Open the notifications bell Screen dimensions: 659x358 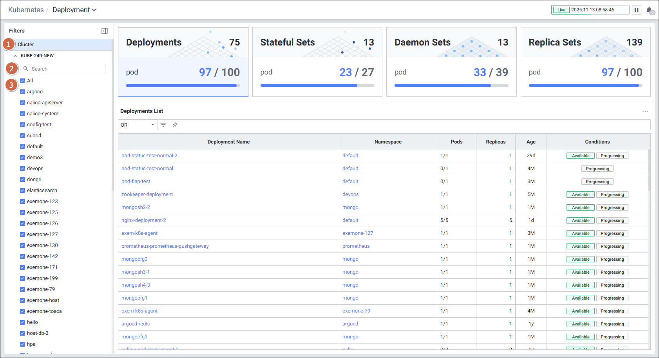(x=649, y=10)
